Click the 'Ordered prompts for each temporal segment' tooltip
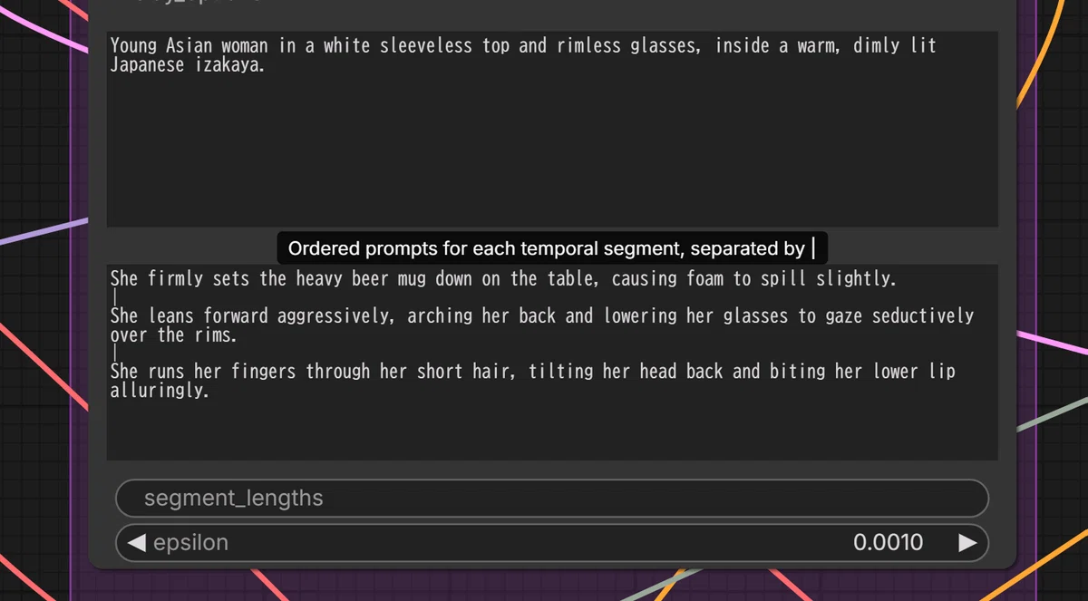This screenshot has width=1088, height=601. pos(552,247)
